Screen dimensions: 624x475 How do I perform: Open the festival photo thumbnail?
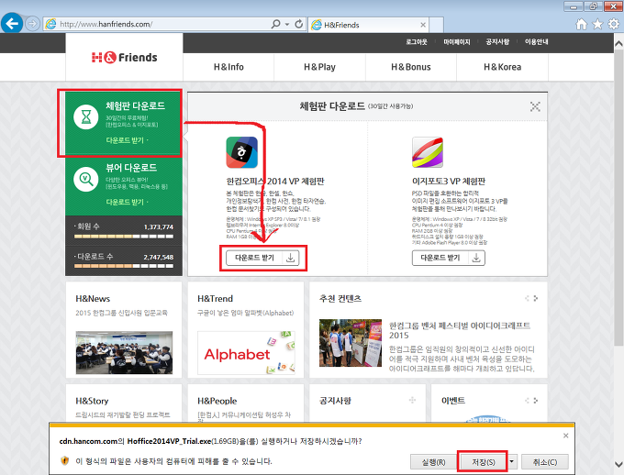[x=351, y=343]
